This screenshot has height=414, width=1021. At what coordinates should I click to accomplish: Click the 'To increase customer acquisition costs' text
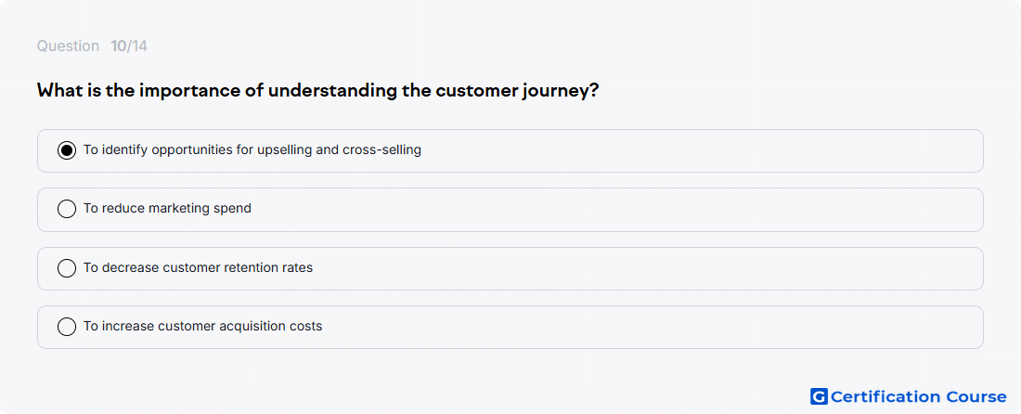(202, 326)
